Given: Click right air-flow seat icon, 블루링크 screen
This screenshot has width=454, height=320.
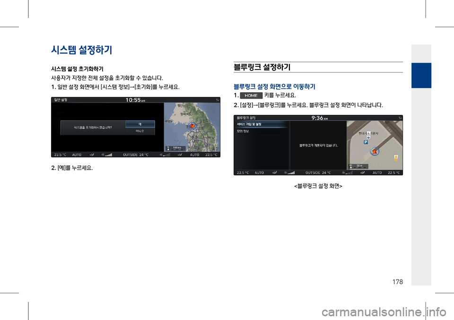Looking at the screenshot, I should (x=363, y=173).
